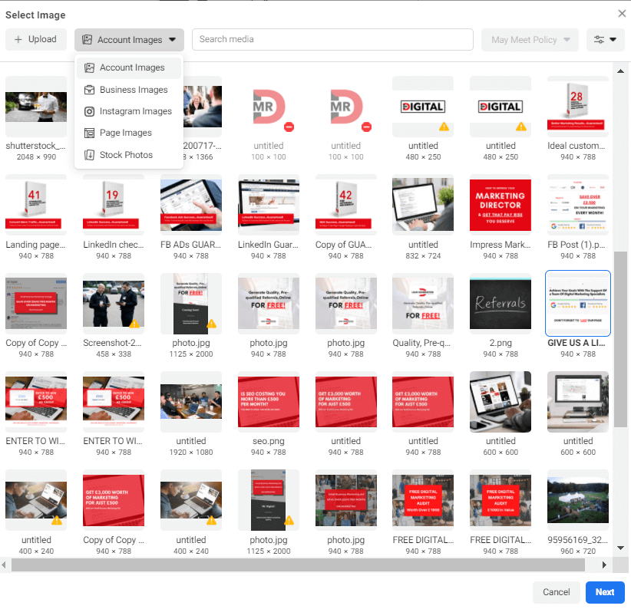Click the Stock Photos icon
This screenshot has height=609, width=631.
click(x=90, y=155)
